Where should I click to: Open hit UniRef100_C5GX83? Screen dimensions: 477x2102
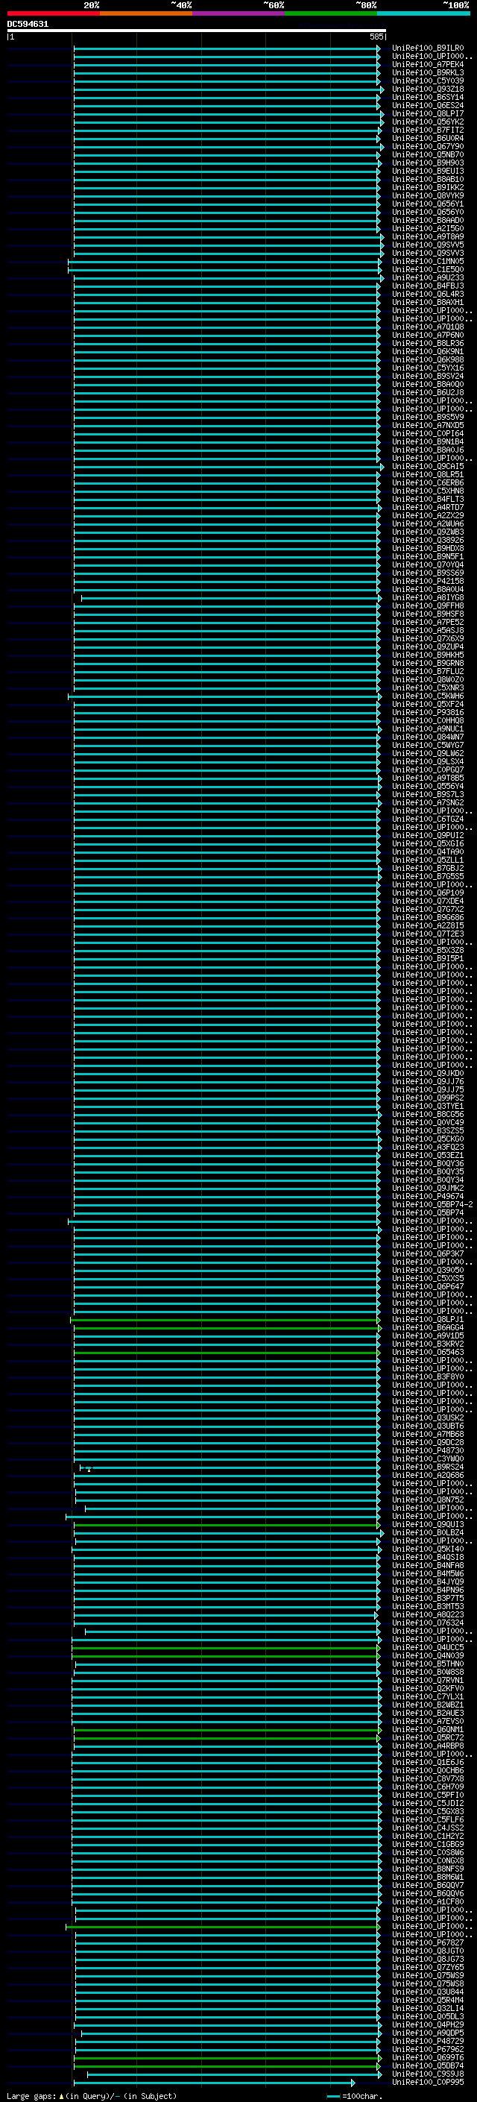tap(427, 1811)
